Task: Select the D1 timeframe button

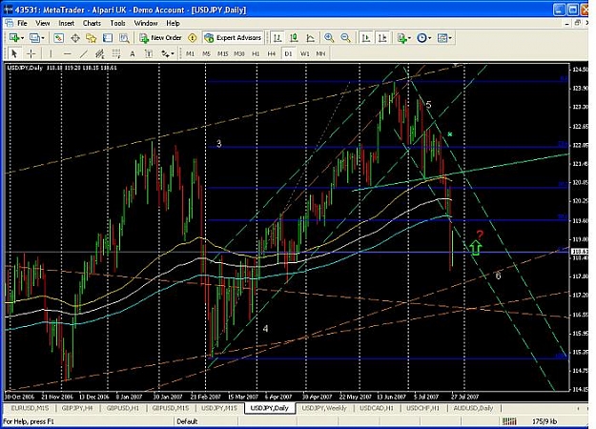Action: click(x=288, y=54)
